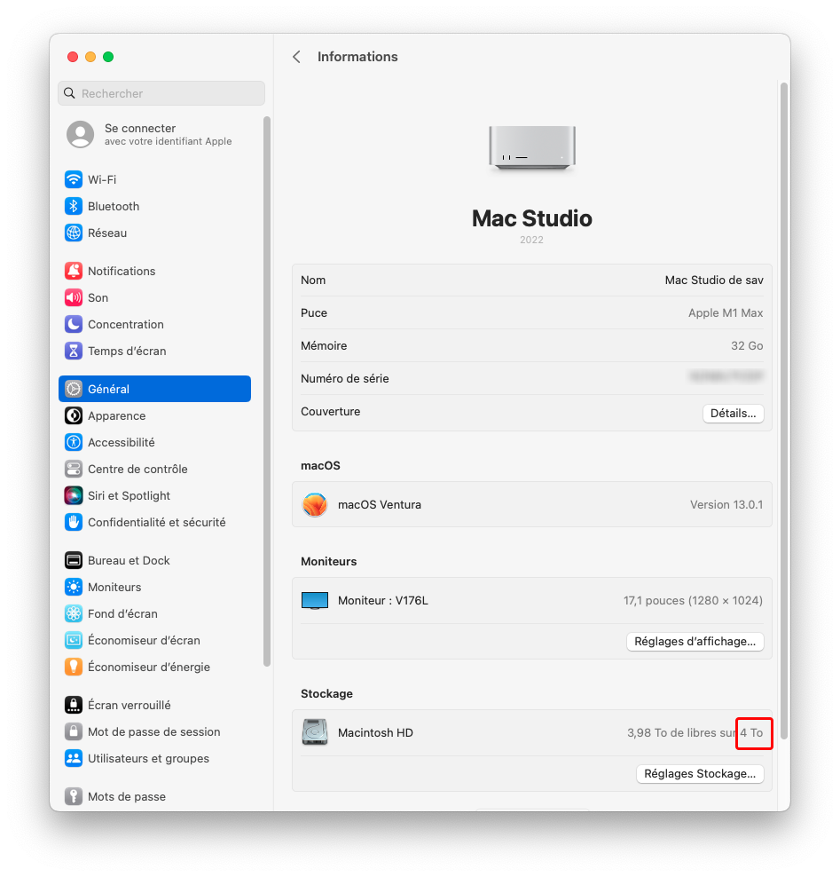Select the Son speaker icon
This screenshot has height=877, width=840.
(74, 297)
